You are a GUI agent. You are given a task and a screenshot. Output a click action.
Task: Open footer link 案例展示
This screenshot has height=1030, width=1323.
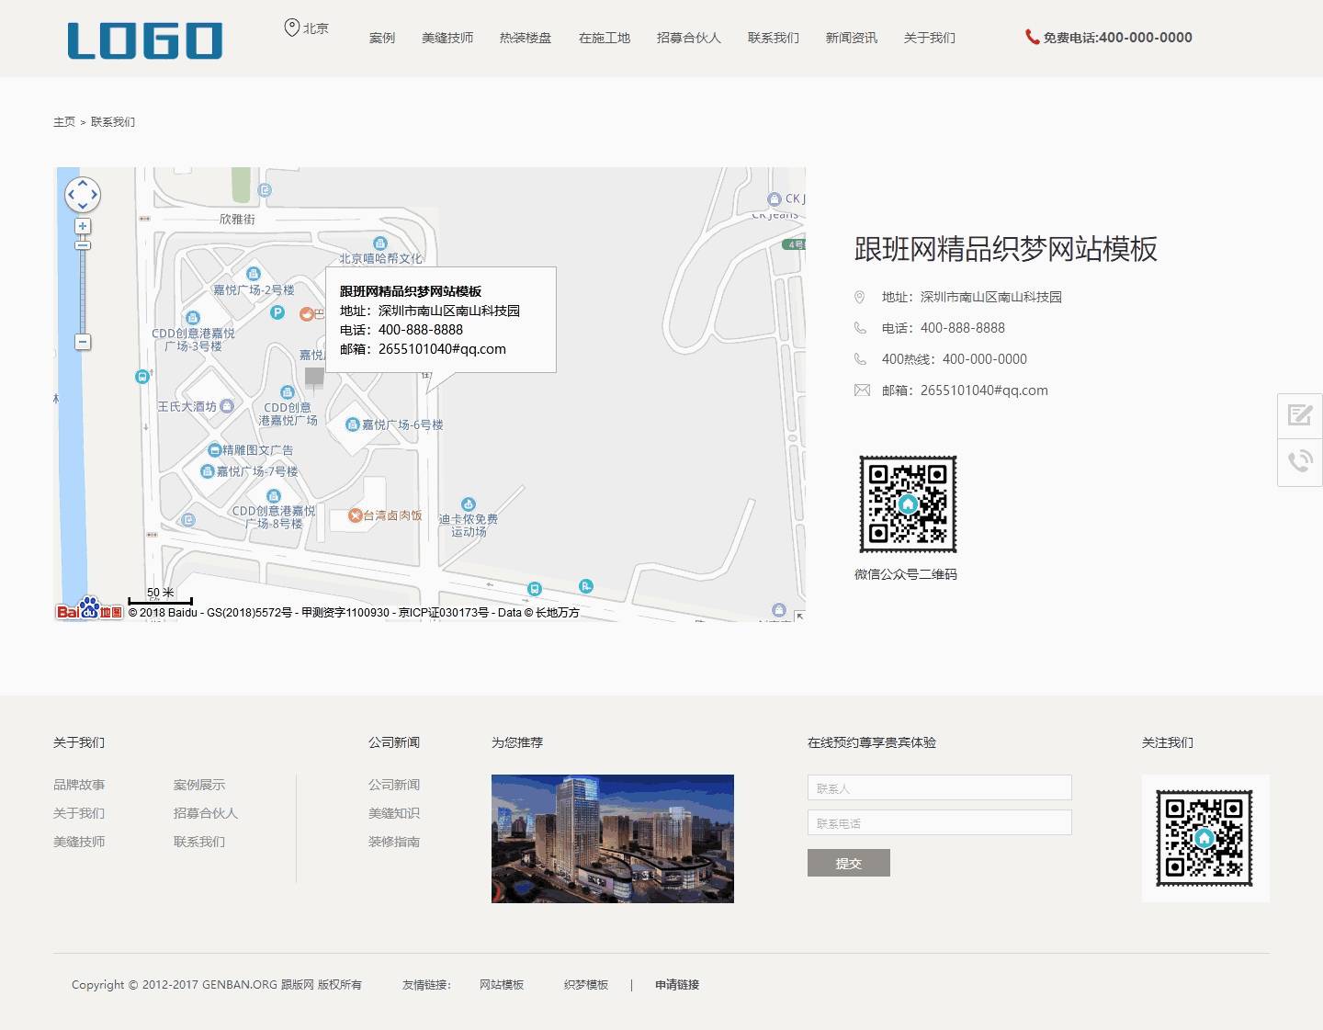(x=199, y=785)
